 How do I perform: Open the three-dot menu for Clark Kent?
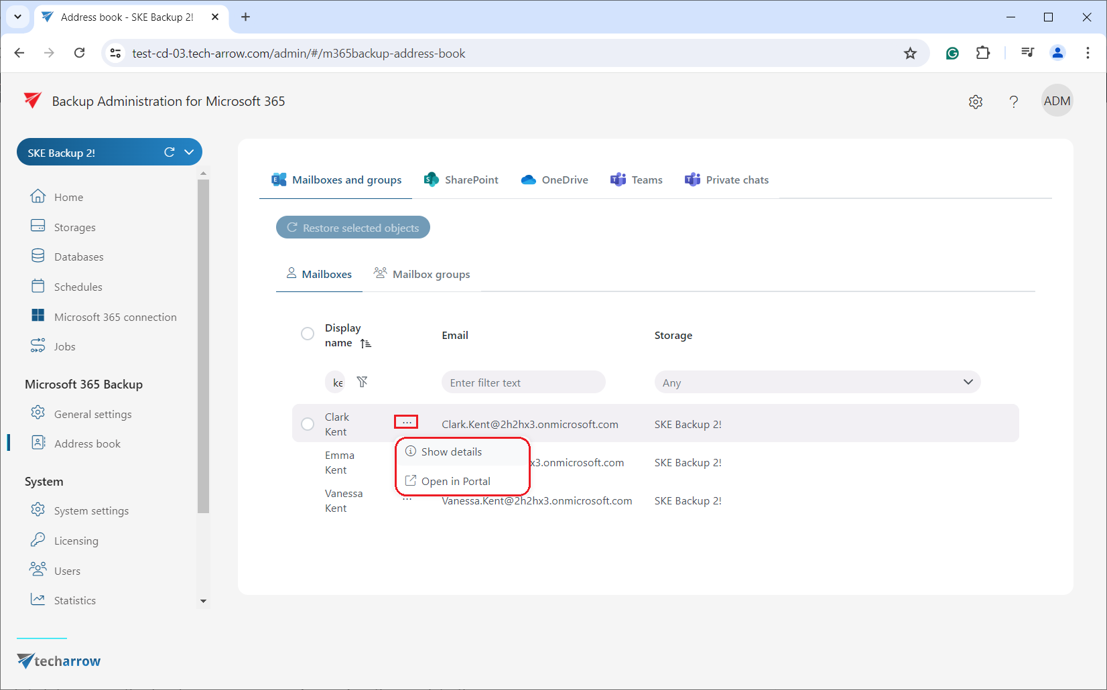(x=407, y=422)
